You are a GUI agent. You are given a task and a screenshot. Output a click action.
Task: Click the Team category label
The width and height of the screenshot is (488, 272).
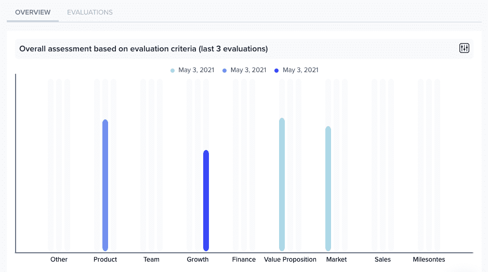pyautogui.click(x=151, y=260)
